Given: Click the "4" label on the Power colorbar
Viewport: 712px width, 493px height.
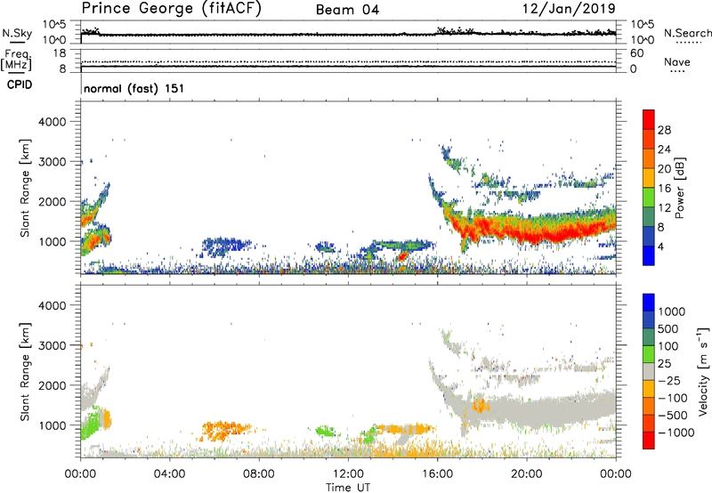Looking at the screenshot, I should pyautogui.click(x=661, y=247).
